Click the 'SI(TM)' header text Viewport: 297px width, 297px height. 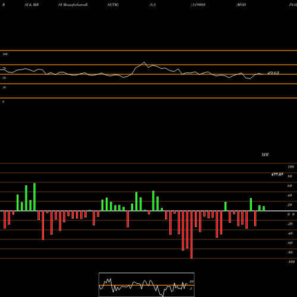pos(113,5)
